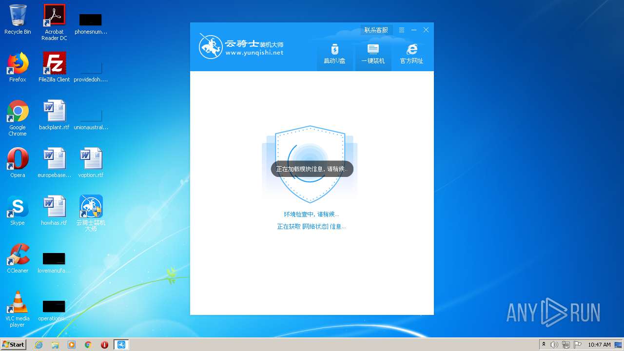This screenshot has height=351, width=624.
Task: Open the Skype desktop shortcut
Action: (18, 211)
